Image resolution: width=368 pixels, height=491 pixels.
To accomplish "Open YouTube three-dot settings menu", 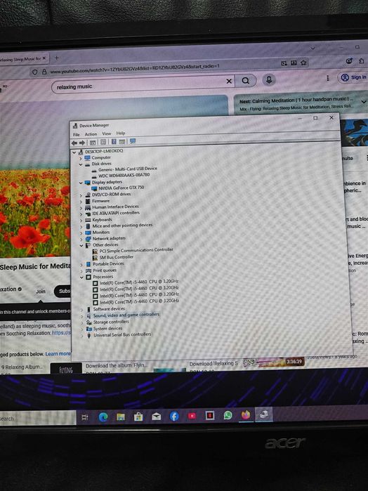I will click(328, 78).
